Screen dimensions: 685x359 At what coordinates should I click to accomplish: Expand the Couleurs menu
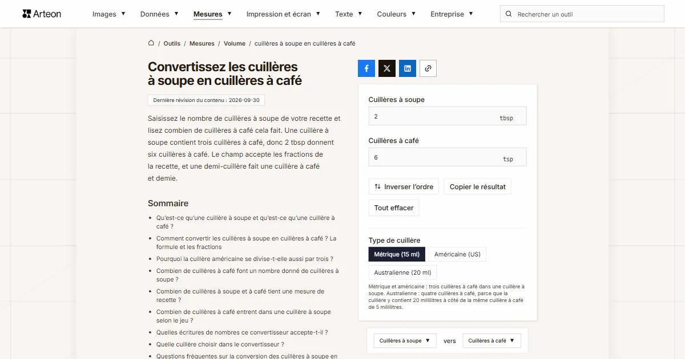396,14
